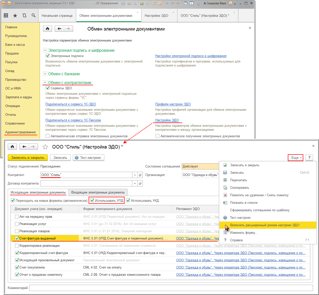
Task: Uncheck Счет покупателю row checkbox
Action: 17,267
